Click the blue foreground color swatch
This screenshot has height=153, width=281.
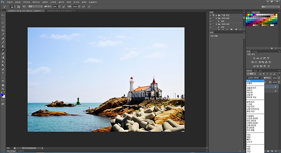pyautogui.click(x=2, y=95)
